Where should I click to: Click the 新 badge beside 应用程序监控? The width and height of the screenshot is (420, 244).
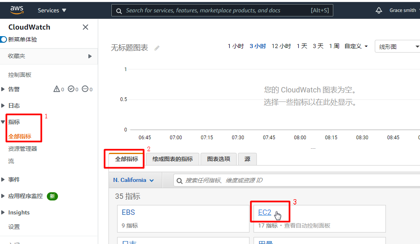[x=52, y=196]
